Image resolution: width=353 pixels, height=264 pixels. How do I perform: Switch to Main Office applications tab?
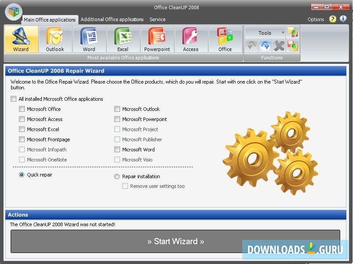[50, 20]
